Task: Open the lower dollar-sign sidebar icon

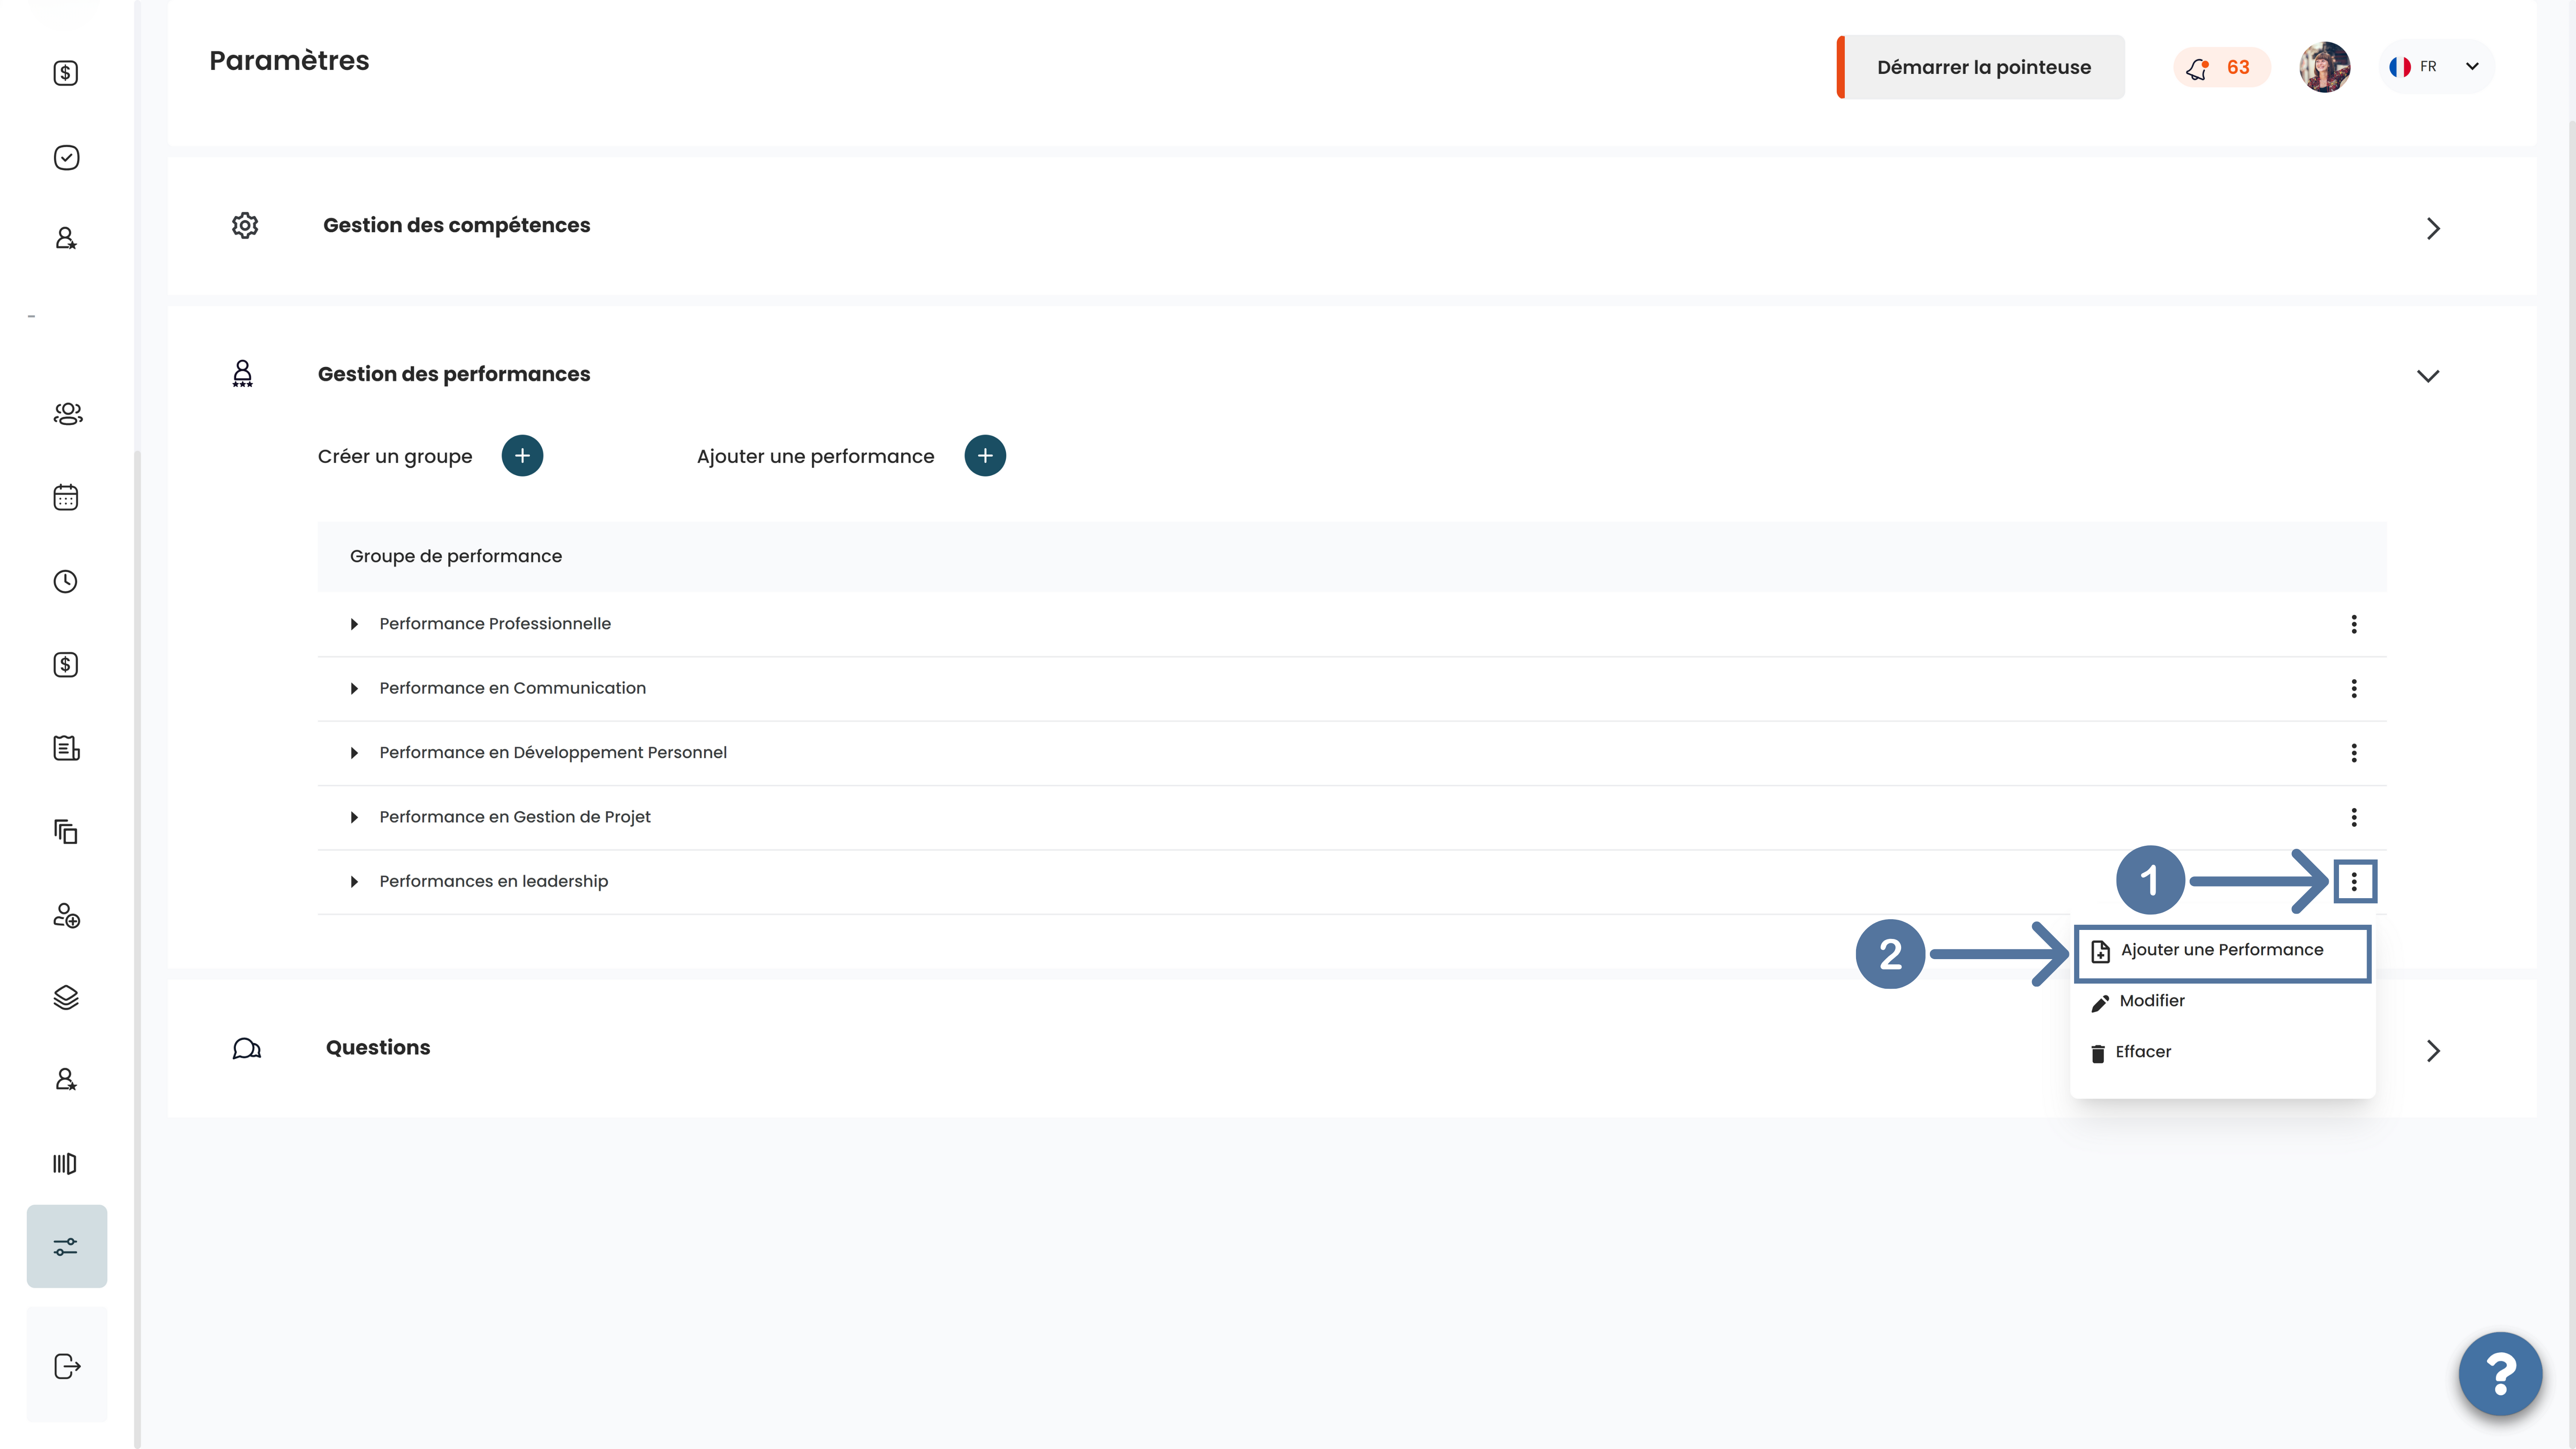Action: [66, 665]
